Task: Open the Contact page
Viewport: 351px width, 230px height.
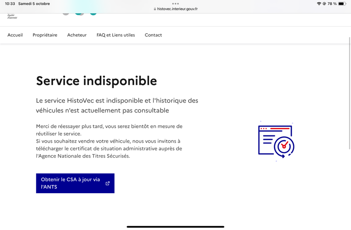Action: tap(153, 35)
